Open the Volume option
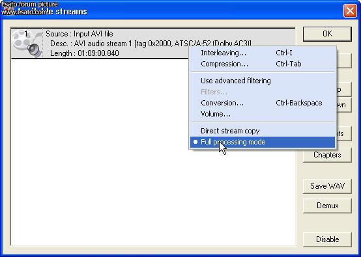Screen dimensions: 361x257 click(263, 114)
